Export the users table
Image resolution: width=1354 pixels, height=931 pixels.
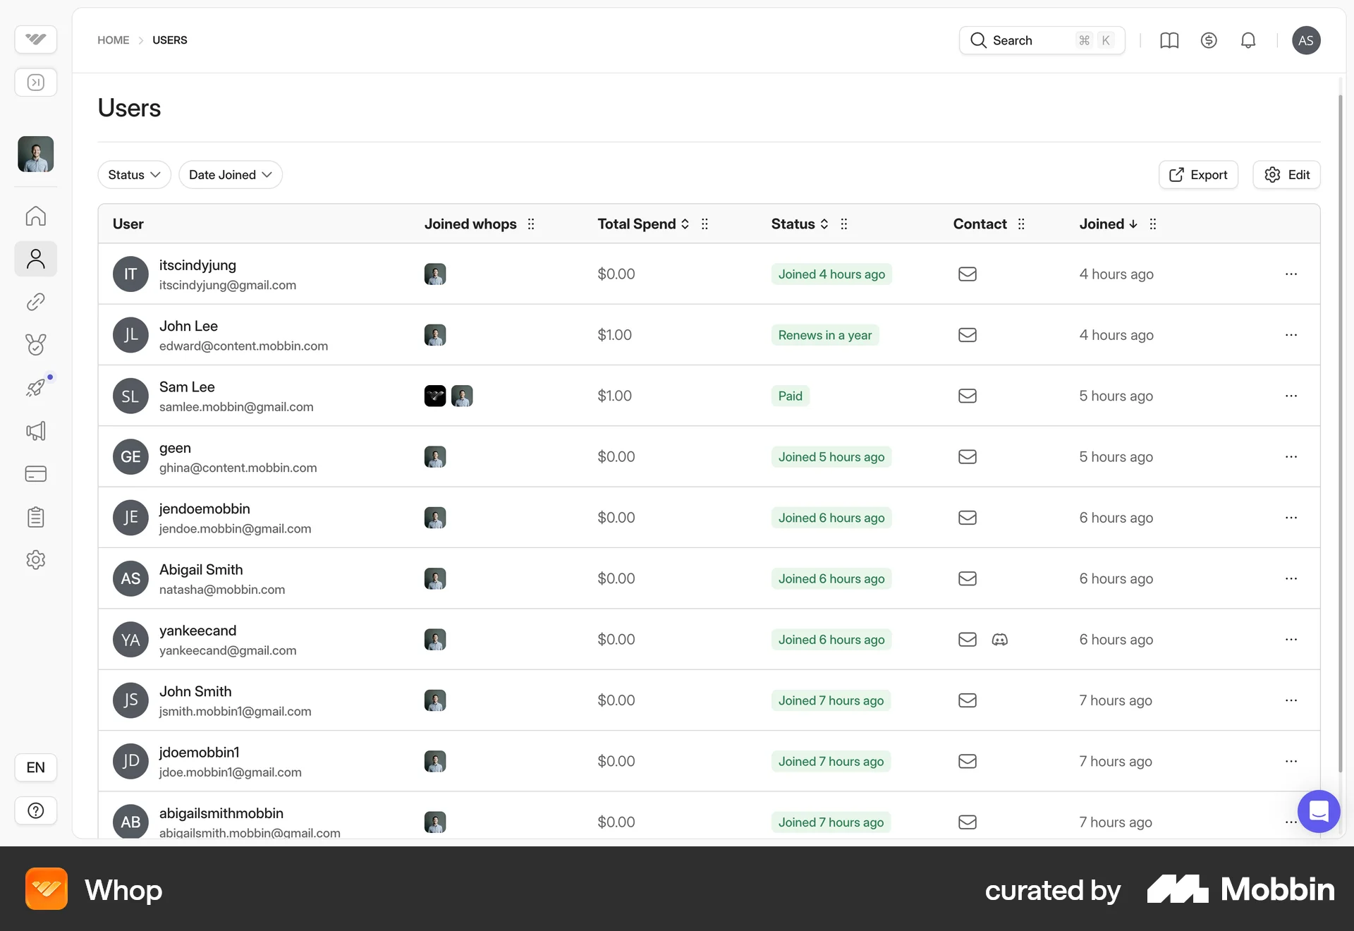1197,174
